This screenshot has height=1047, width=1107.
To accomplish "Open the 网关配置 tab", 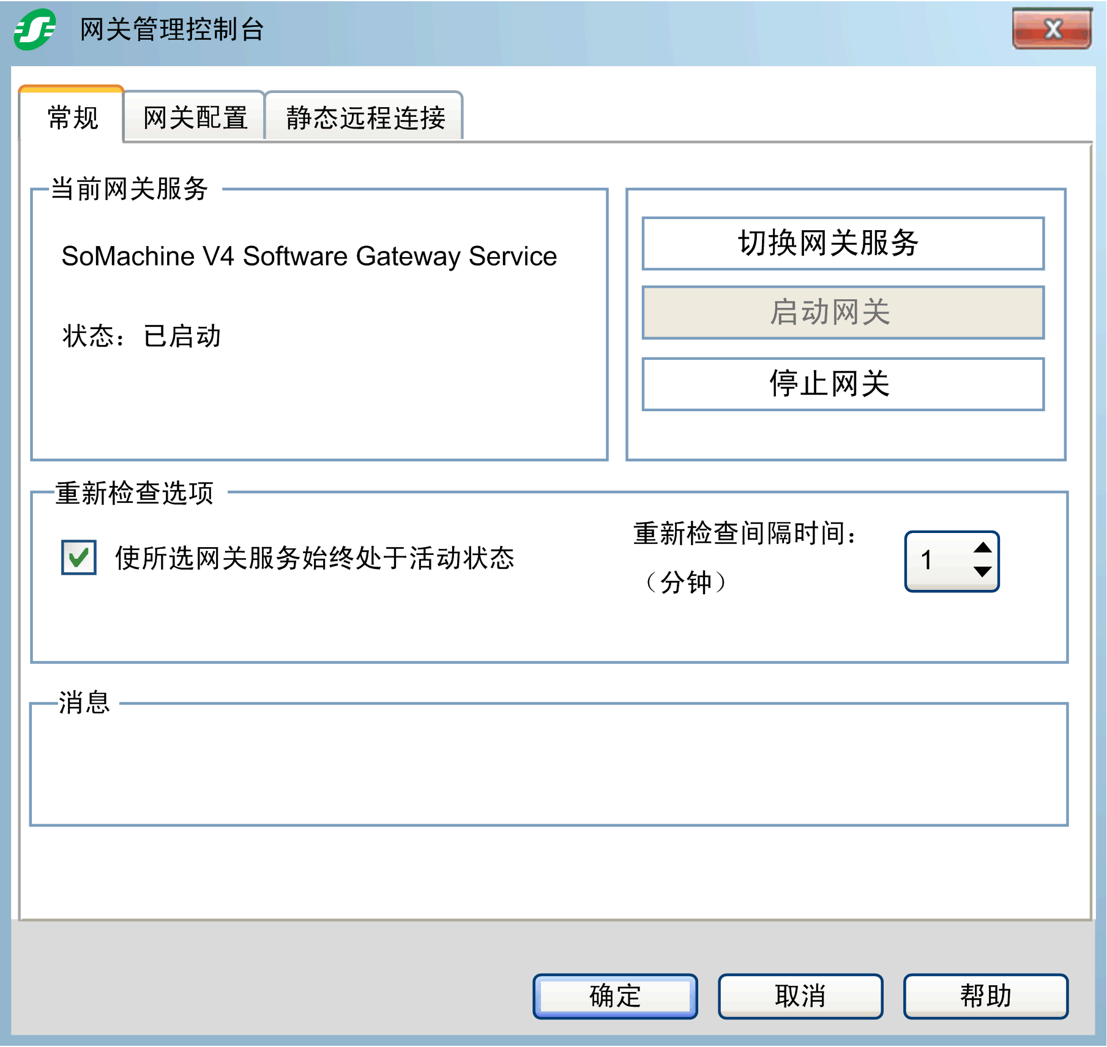I will click(x=195, y=117).
